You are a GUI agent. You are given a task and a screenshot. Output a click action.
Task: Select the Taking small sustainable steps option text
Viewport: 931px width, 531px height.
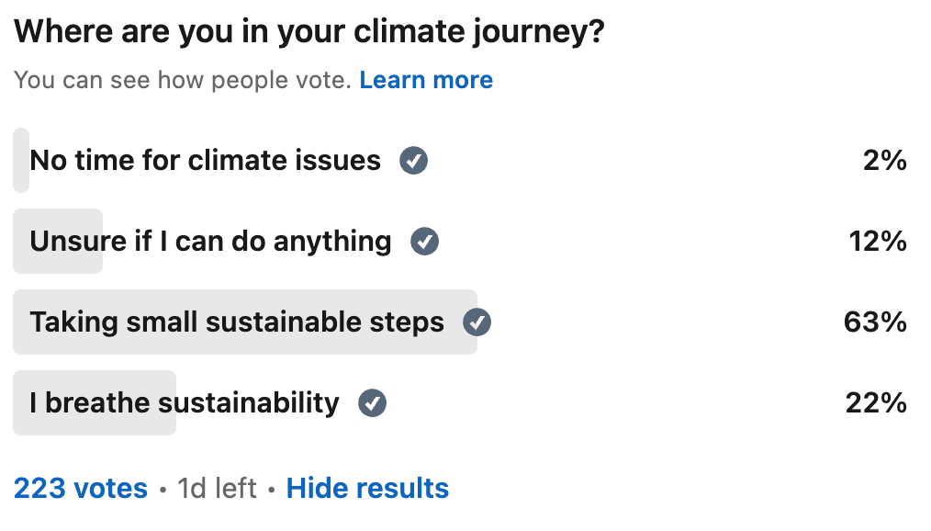pyautogui.click(x=237, y=322)
